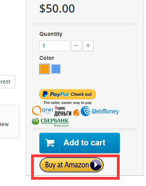This screenshot has width=146, height=186.
Task: Click the PayPal P logo
Action: pyautogui.click(x=45, y=94)
